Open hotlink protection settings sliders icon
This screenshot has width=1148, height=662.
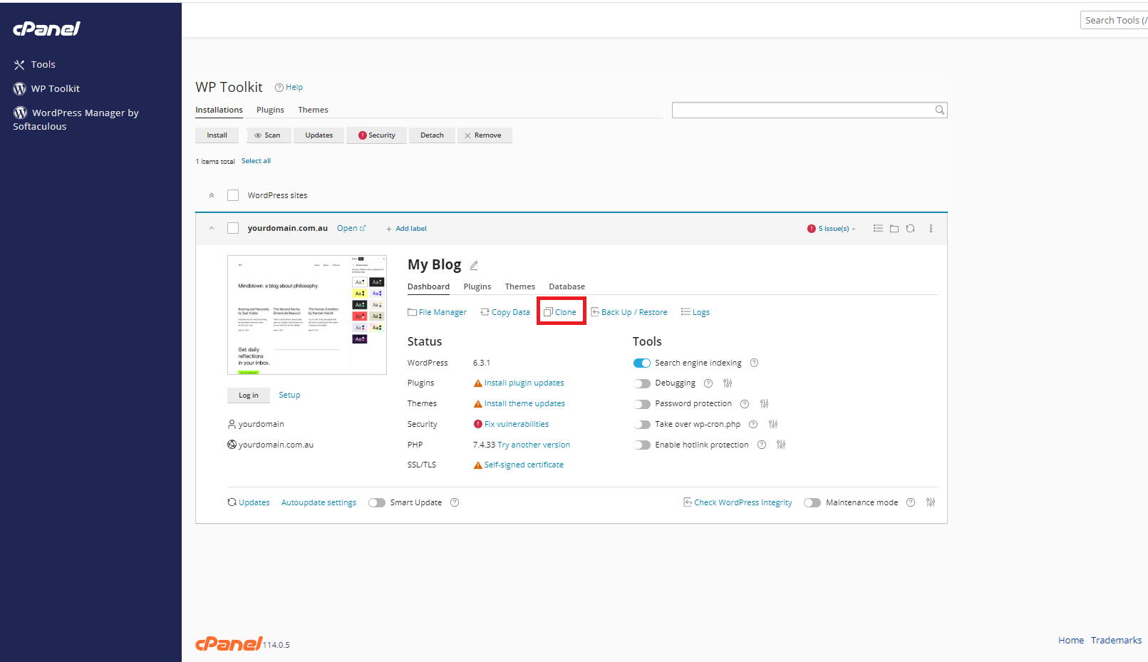[781, 445]
